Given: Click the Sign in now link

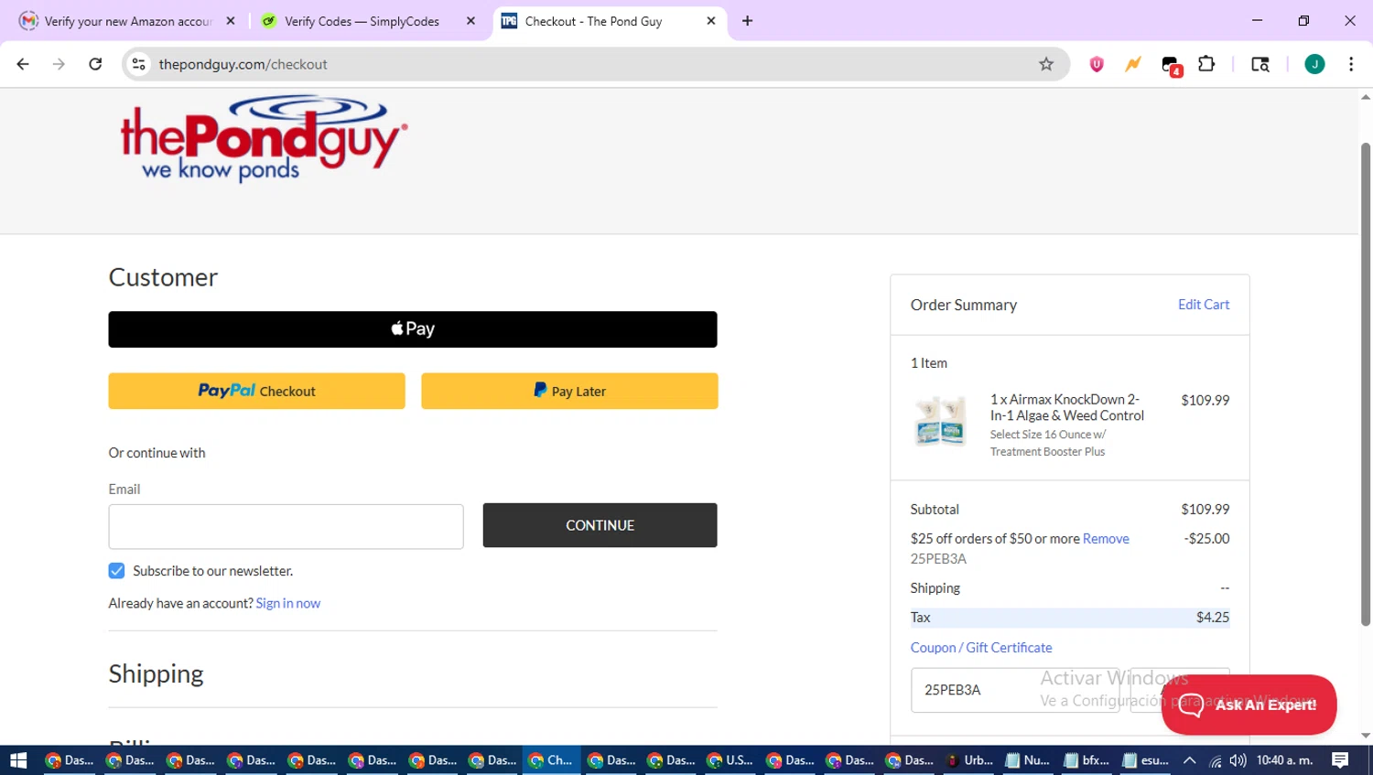Looking at the screenshot, I should [x=288, y=603].
